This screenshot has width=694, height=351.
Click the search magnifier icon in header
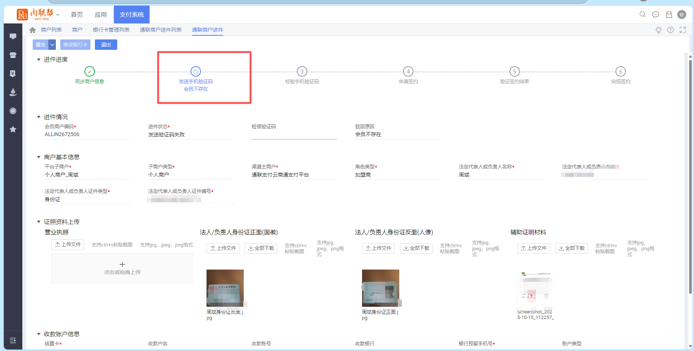click(x=642, y=15)
